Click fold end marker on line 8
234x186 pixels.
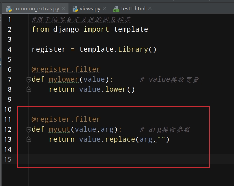tap(29, 89)
